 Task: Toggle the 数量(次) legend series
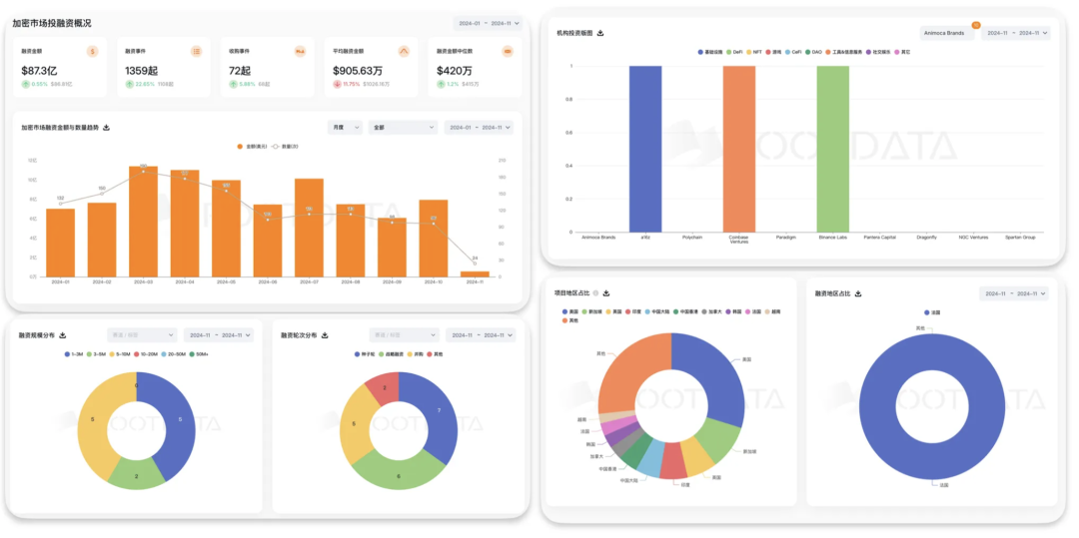(285, 147)
